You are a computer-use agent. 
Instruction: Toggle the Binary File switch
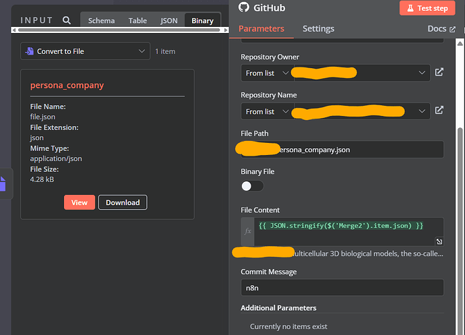pos(252,186)
